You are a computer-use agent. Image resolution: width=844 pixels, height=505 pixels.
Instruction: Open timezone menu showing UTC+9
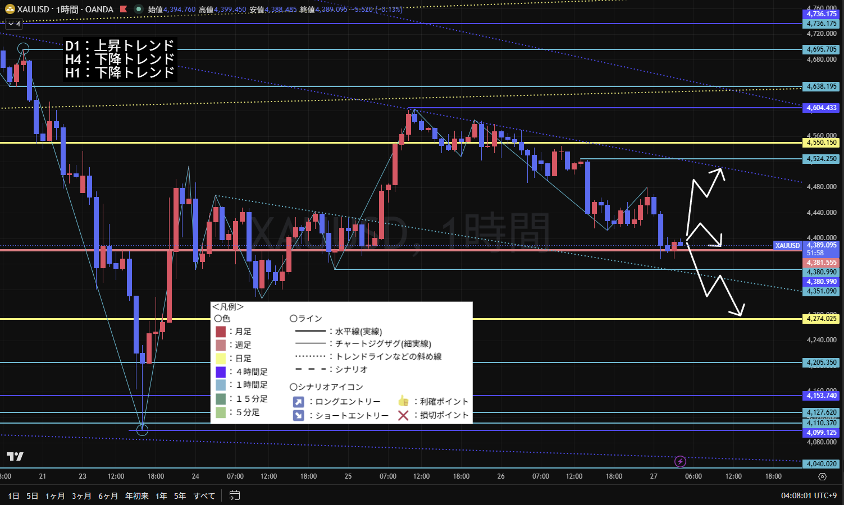pyautogui.click(x=809, y=495)
